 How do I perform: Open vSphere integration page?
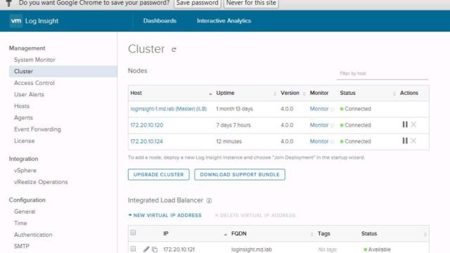click(25, 170)
